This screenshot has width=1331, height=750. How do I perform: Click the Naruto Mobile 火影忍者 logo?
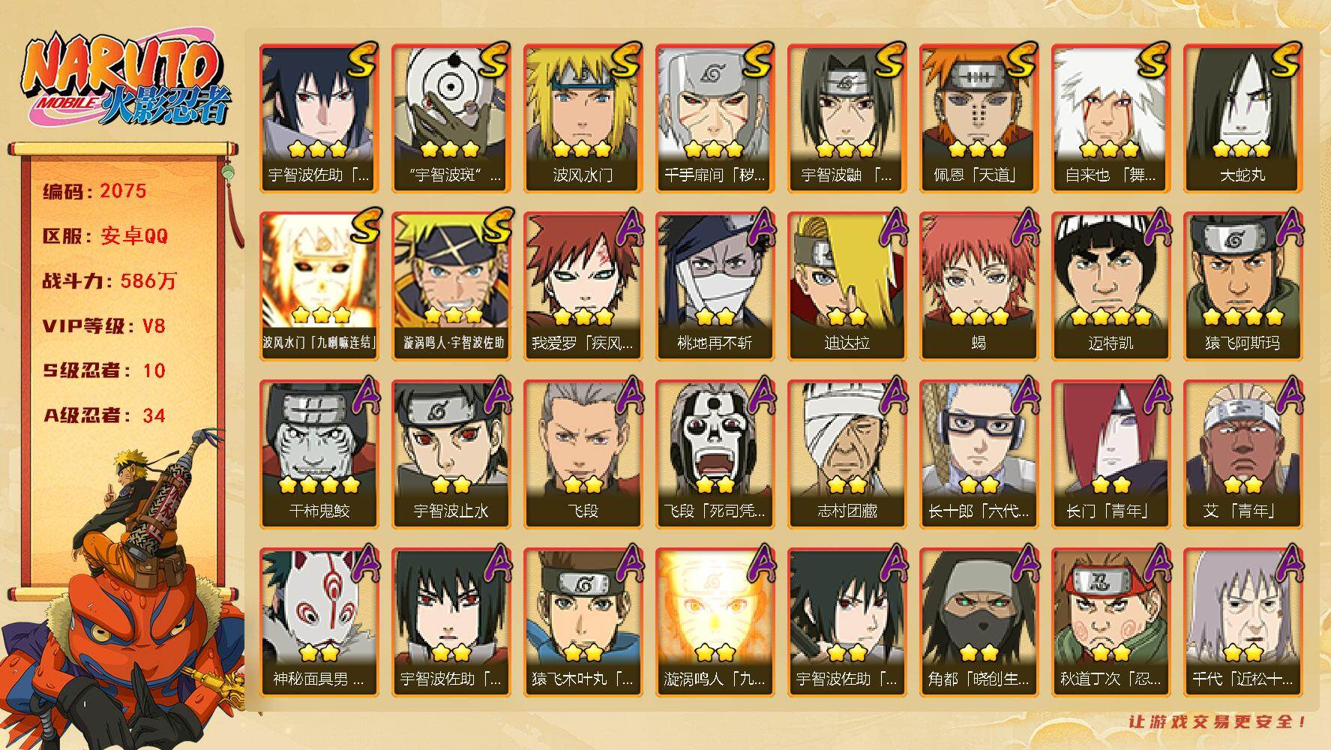click(x=124, y=79)
